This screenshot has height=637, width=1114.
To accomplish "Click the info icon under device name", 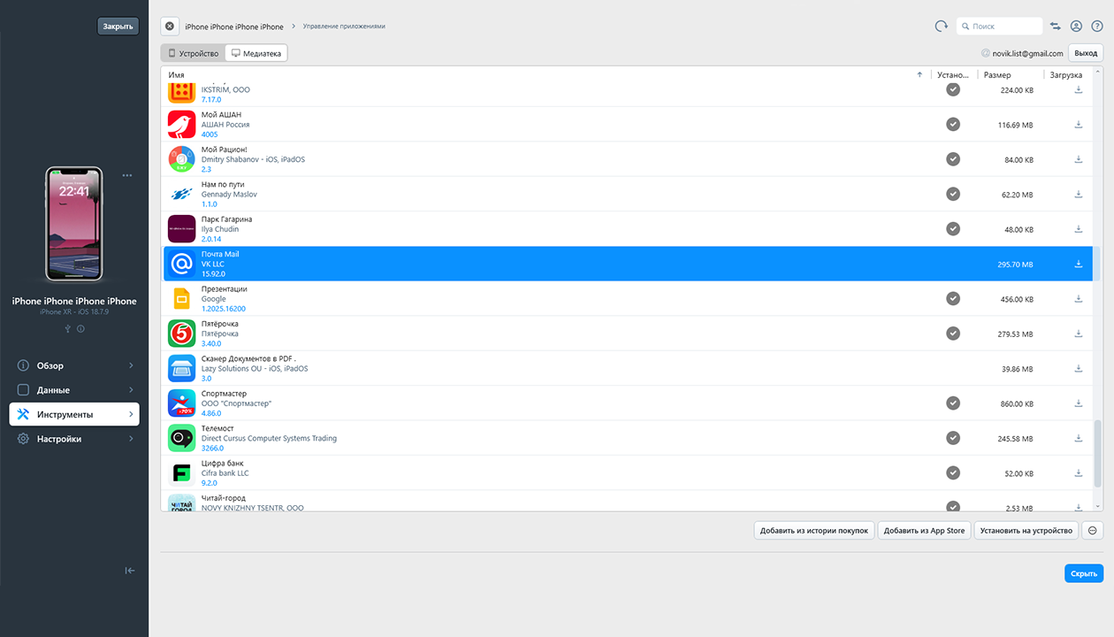I will (x=80, y=329).
